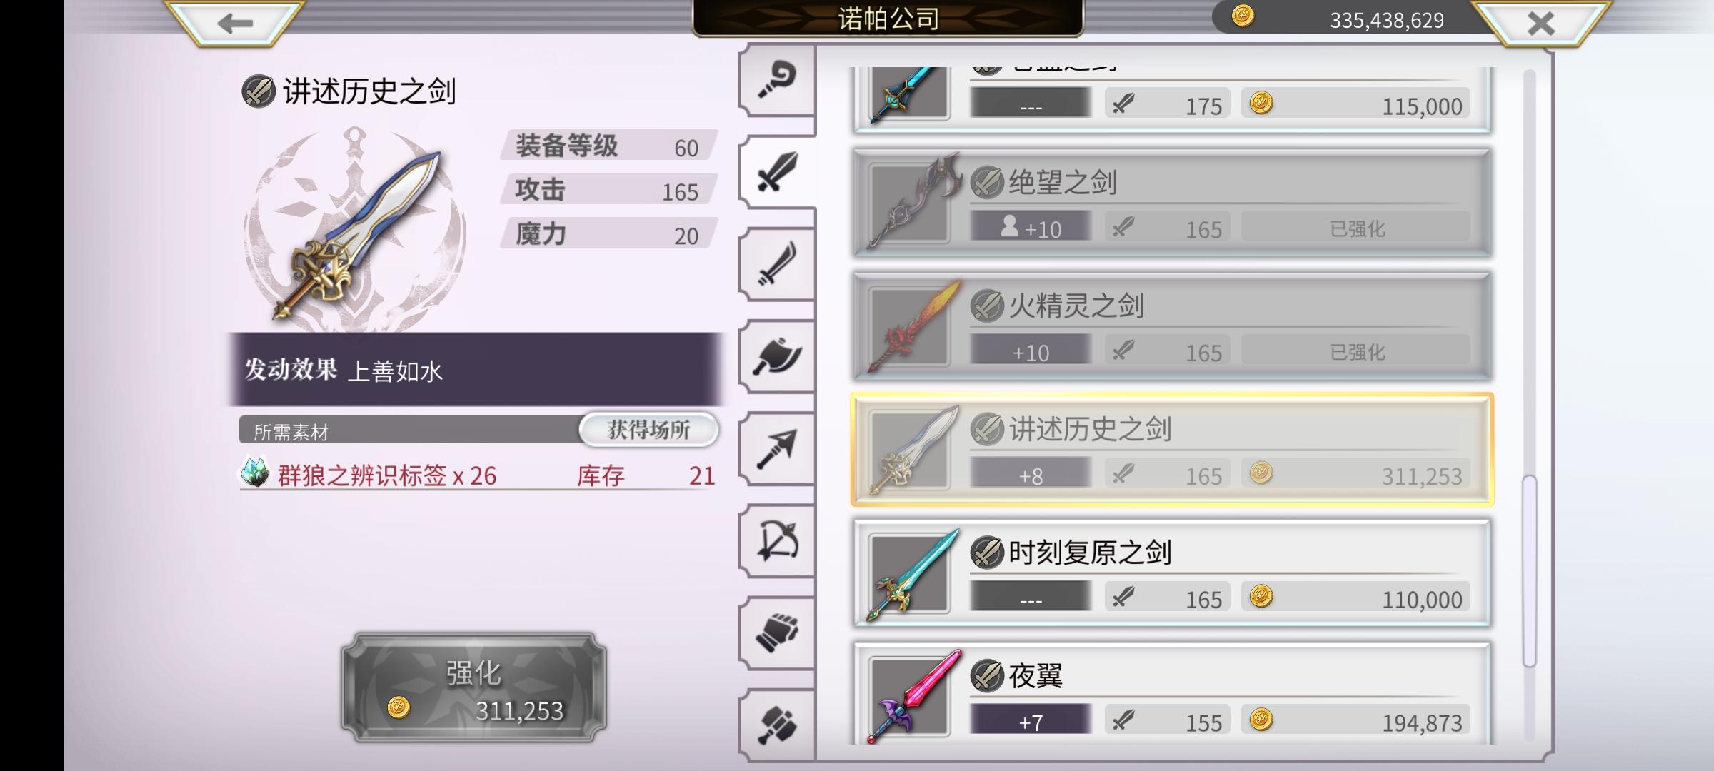This screenshot has width=1714, height=771.
Task: Select the katana weapon category tab
Action: pos(777,264)
